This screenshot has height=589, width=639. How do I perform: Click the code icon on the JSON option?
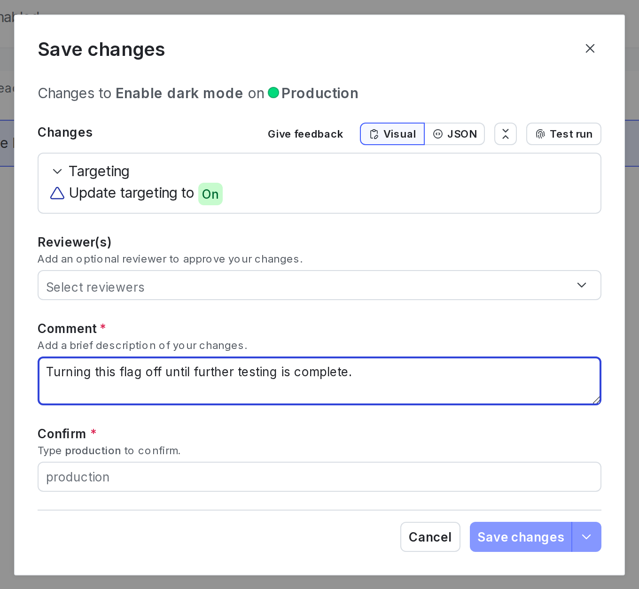coord(438,134)
